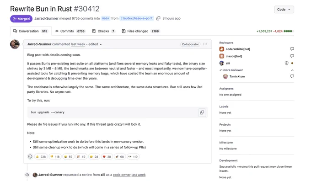Image resolution: width=311 pixels, height=181 pixels.
Task: Toggle the confused reaction 28
Action: (94, 157)
